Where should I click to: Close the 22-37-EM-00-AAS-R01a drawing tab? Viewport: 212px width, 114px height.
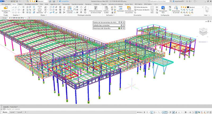26,18
